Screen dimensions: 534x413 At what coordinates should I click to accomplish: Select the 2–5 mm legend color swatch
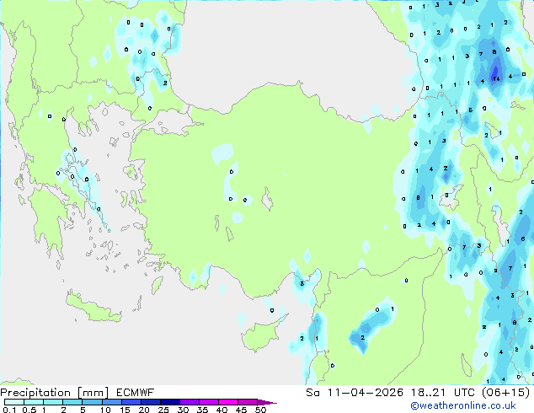point(72,402)
